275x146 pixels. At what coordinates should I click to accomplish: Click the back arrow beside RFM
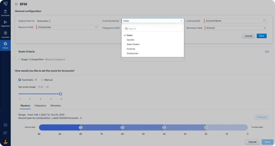point(17,4)
